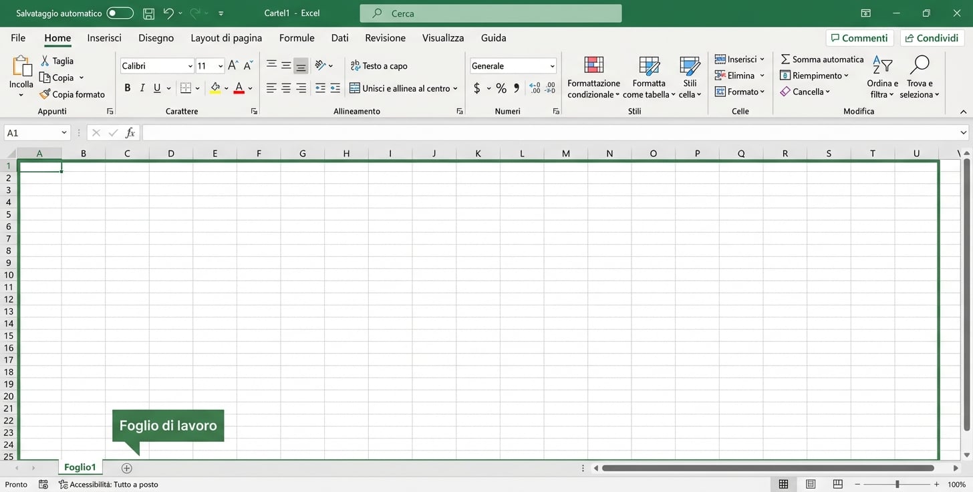Switch to Page Break preview view

click(x=837, y=484)
